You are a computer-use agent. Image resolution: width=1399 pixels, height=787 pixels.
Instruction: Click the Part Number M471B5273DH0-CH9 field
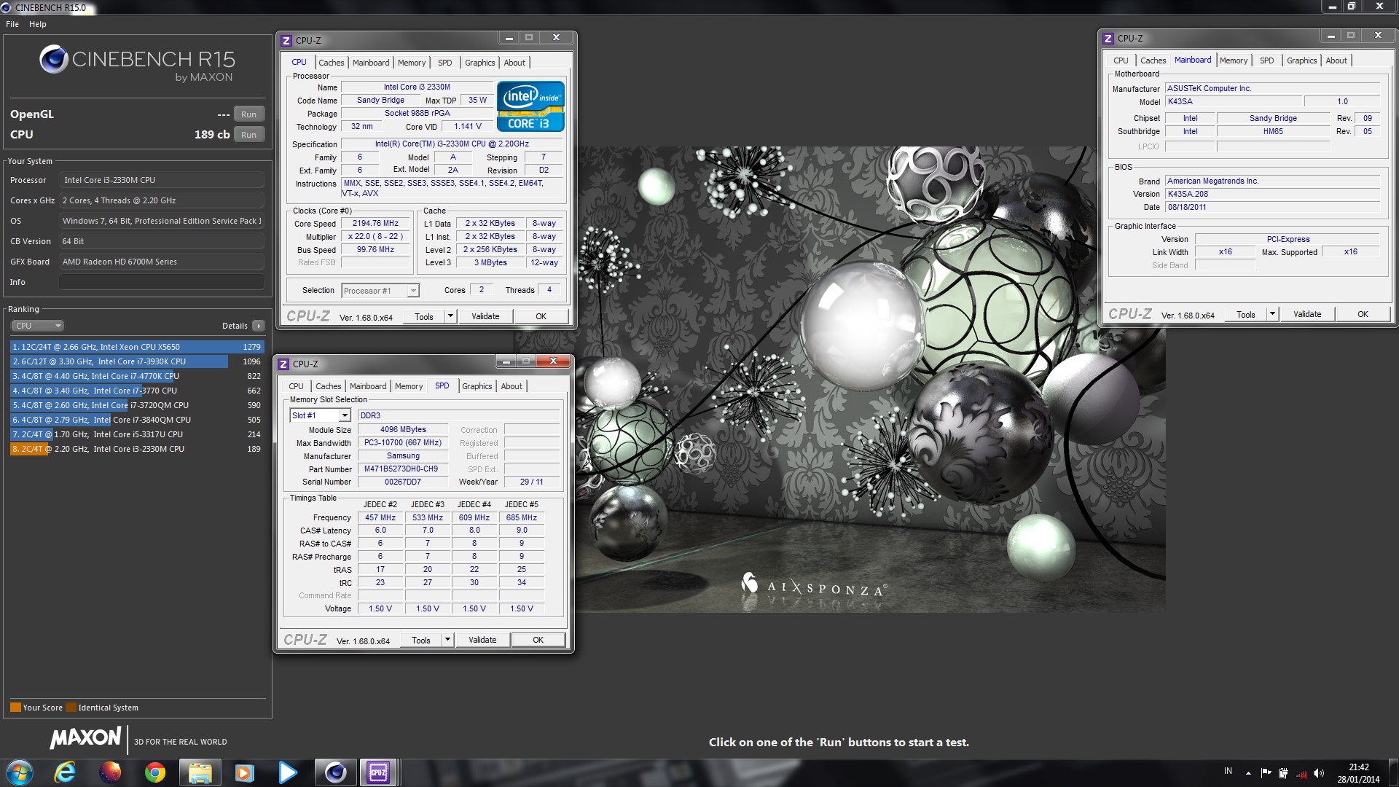point(401,469)
